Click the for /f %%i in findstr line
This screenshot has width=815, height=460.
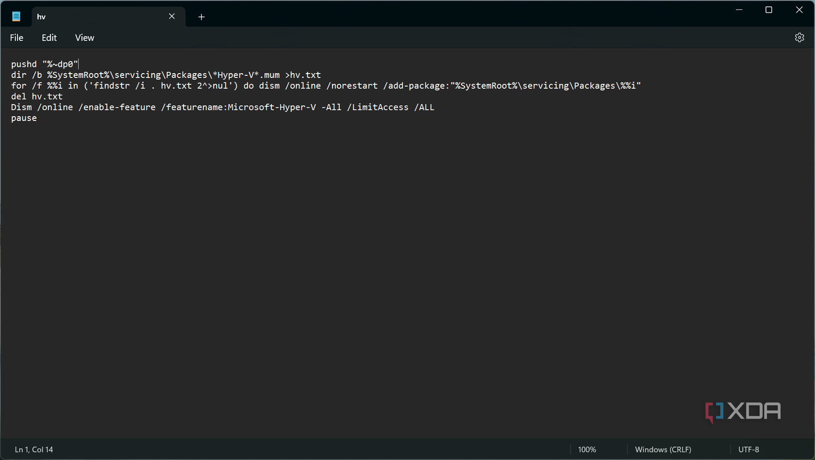pos(326,86)
